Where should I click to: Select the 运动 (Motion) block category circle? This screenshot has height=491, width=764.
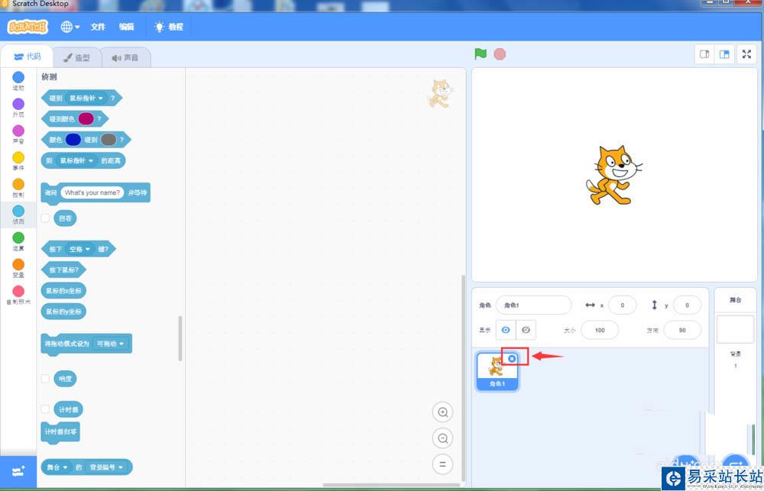coord(18,77)
